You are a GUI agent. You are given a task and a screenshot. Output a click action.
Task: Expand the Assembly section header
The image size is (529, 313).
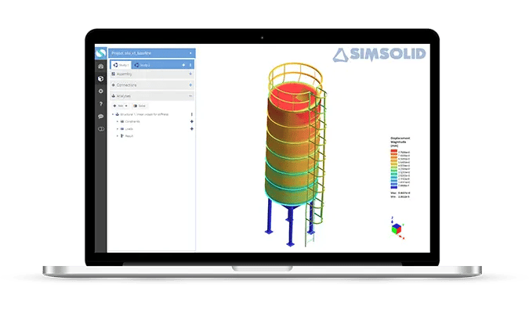coord(151,74)
